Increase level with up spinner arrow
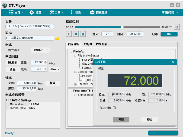Image resolution: width=183 pixels, height=138 pixels. (45, 68)
